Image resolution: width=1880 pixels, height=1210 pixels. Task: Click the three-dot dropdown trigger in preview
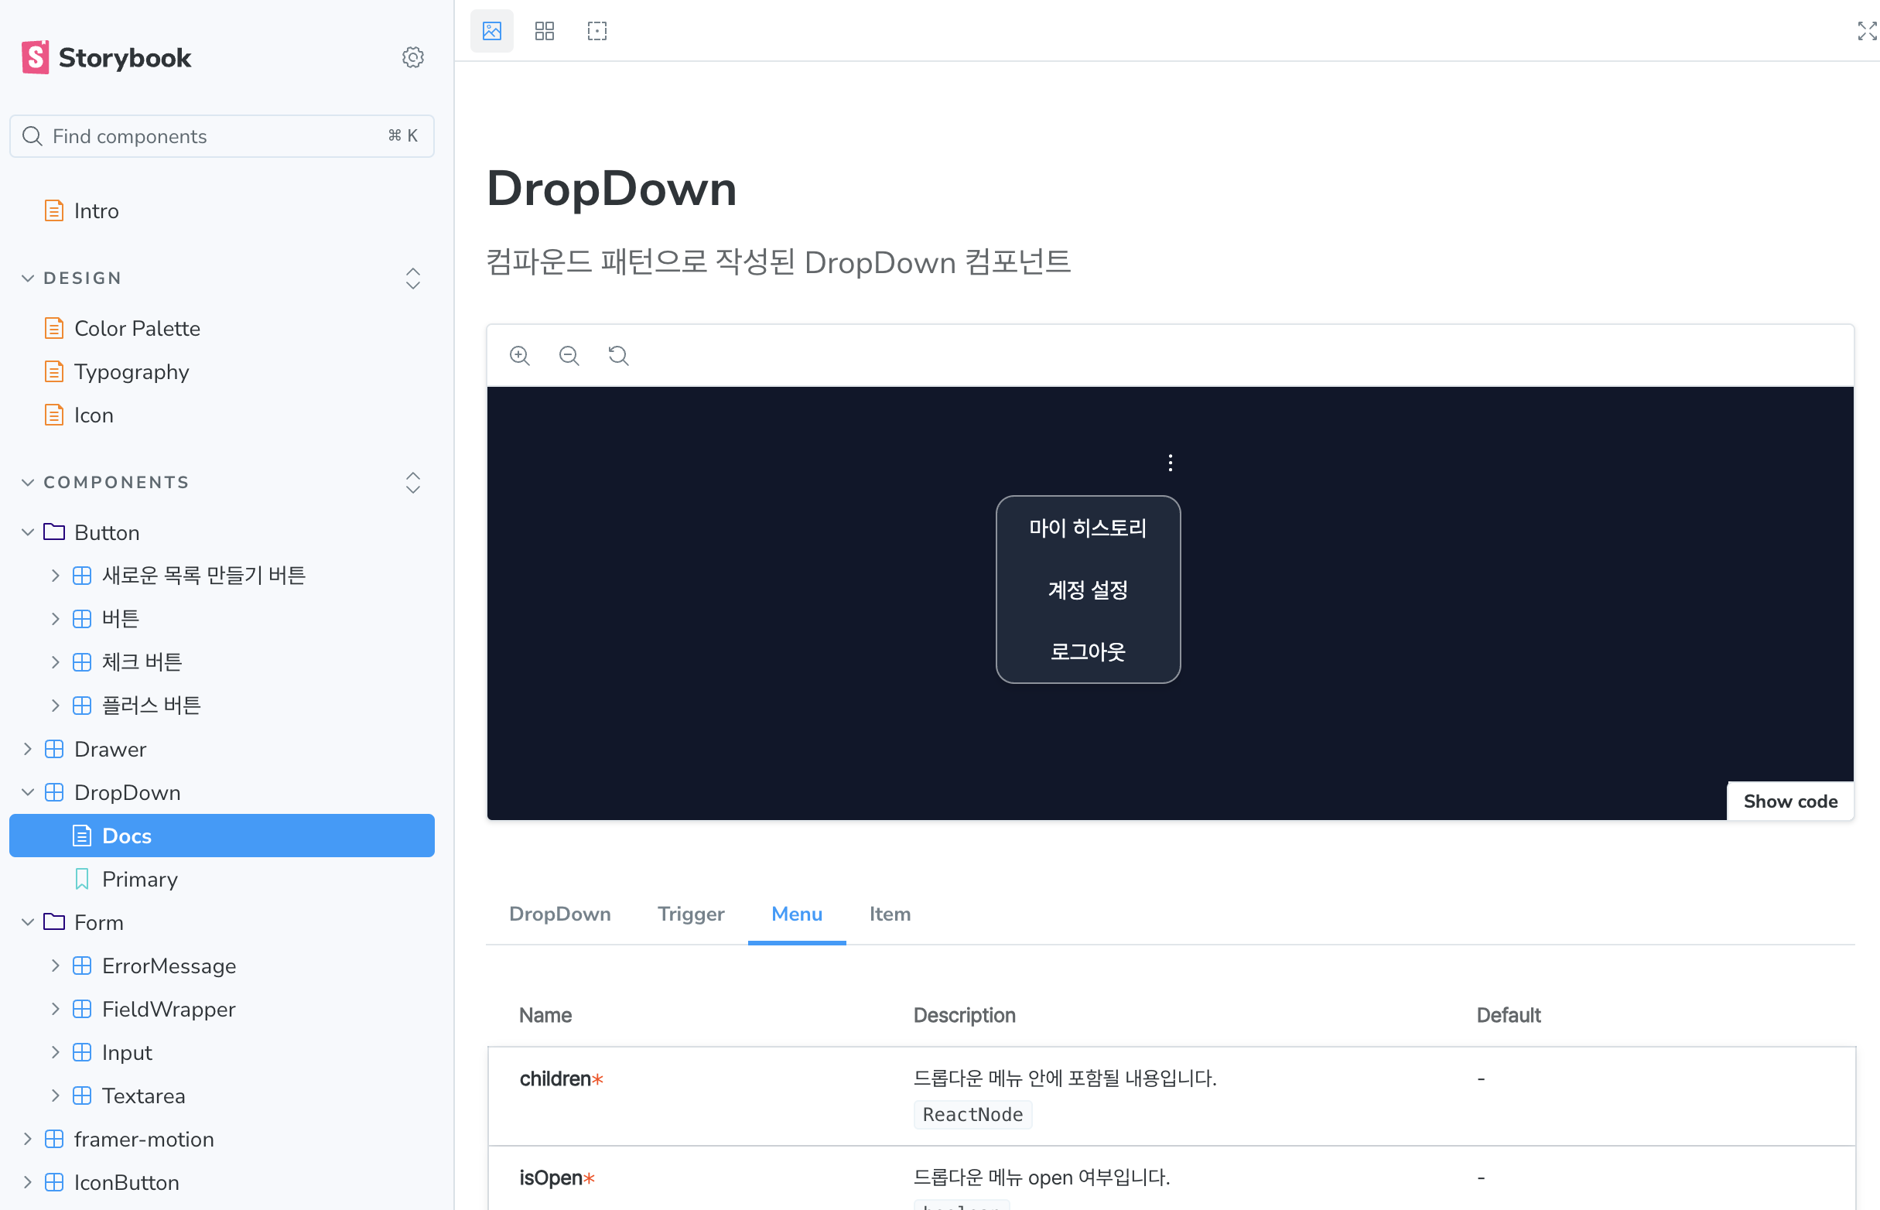(x=1170, y=463)
